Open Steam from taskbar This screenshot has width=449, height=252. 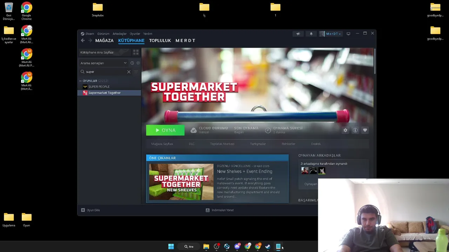(x=268, y=246)
